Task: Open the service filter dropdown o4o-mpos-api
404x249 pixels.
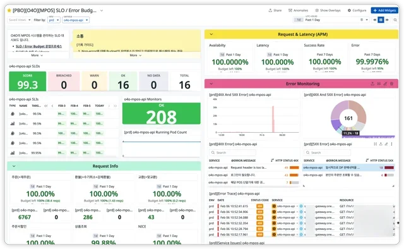Action: click(76, 20)
